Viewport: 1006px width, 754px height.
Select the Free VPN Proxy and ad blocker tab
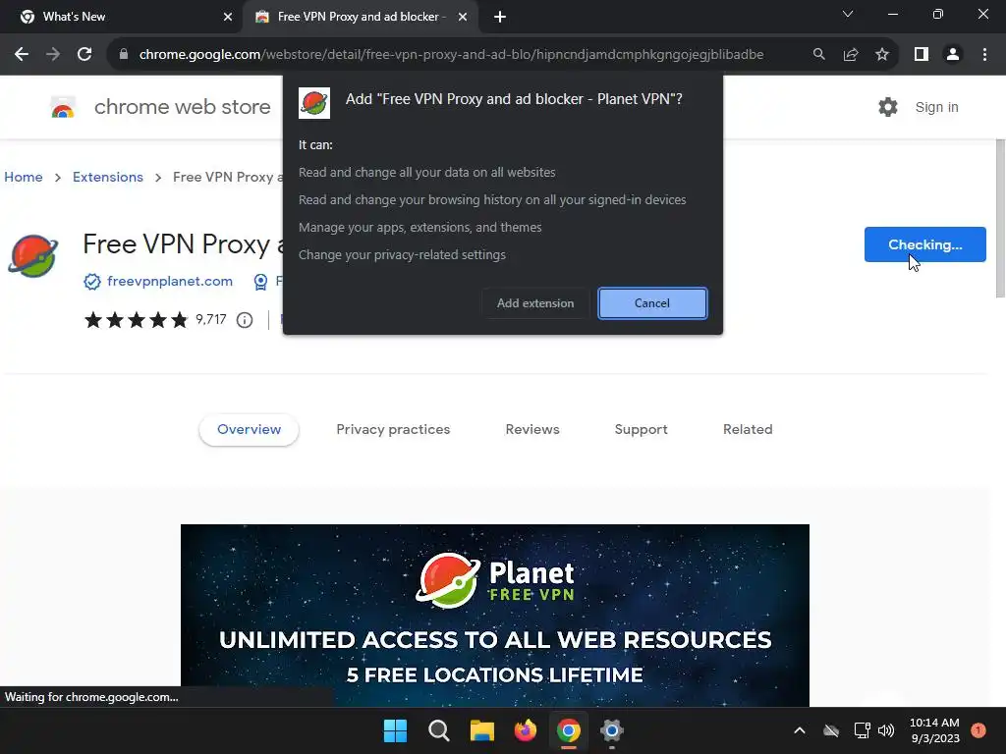point(362,18)
